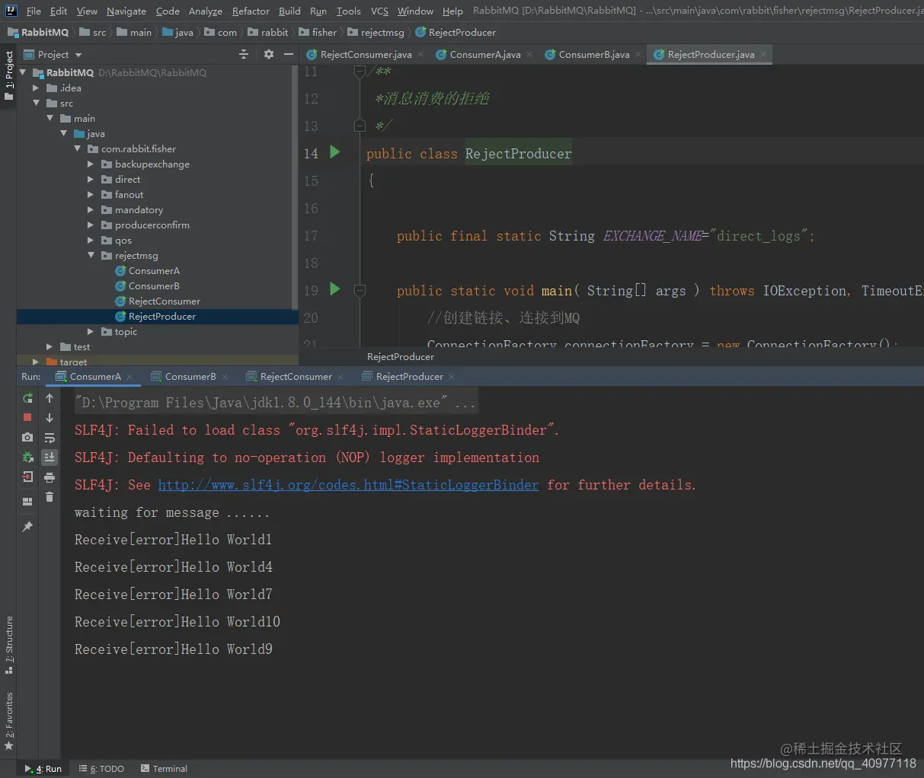Hide the Project panel with the minimize icon
Image resolution: width=924 pixels, height=778 pixels.
tap(289, 54)
